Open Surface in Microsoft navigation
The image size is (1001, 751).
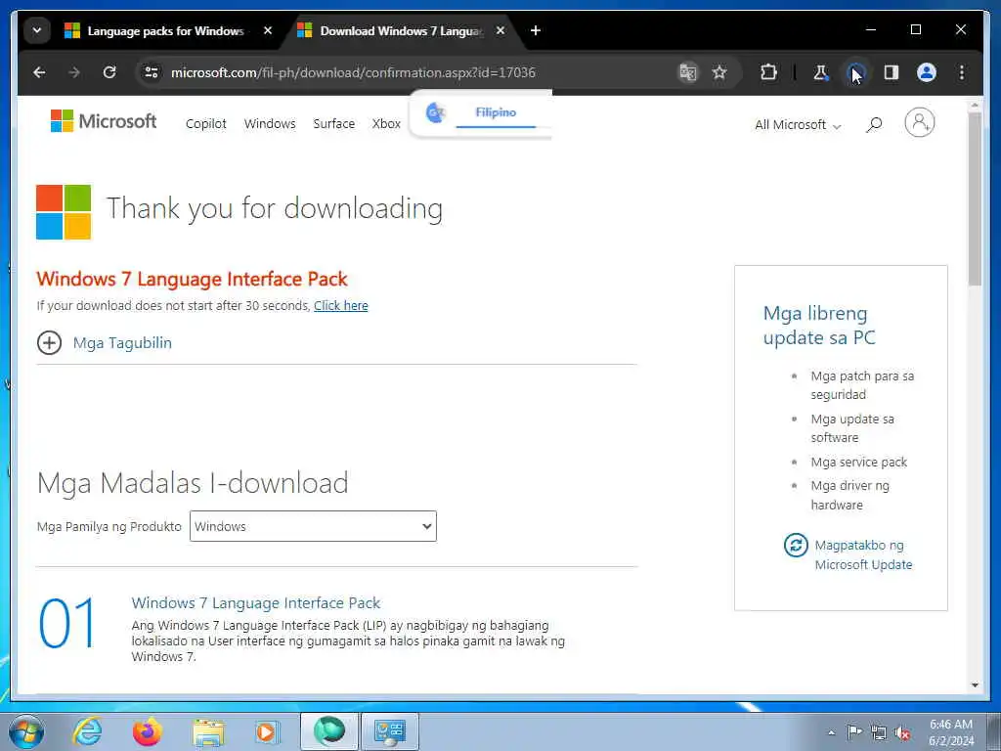coord(334,124)
